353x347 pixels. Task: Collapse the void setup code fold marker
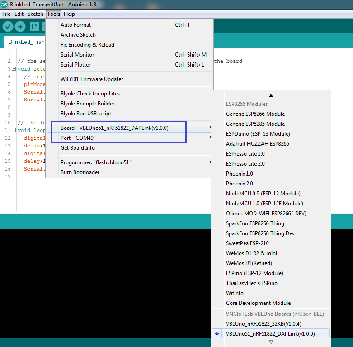click(x=14, y=69)
